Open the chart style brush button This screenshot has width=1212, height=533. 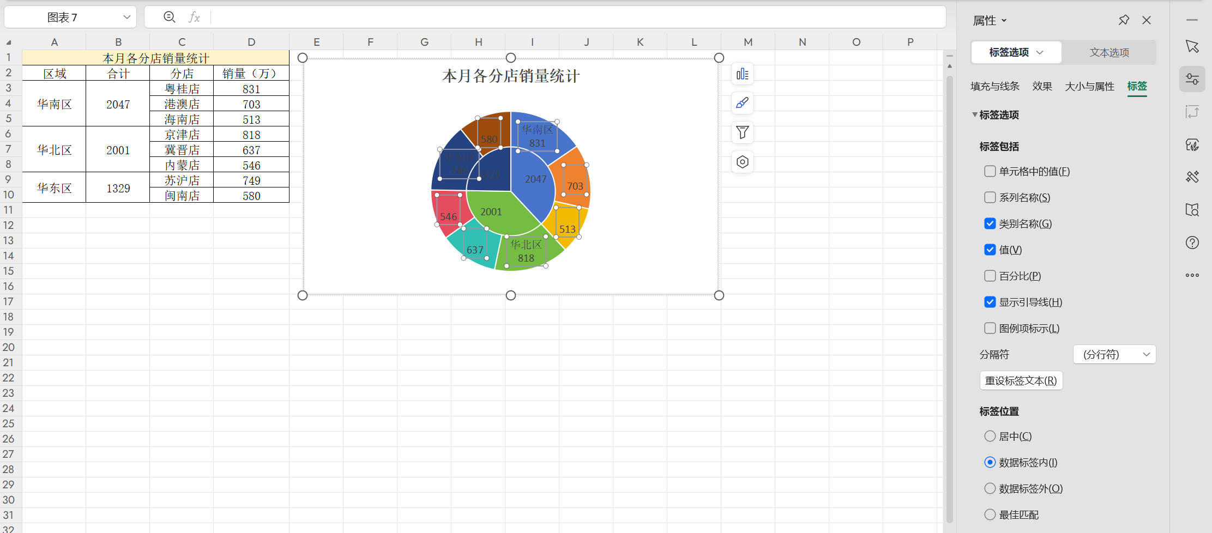[742, 103]
